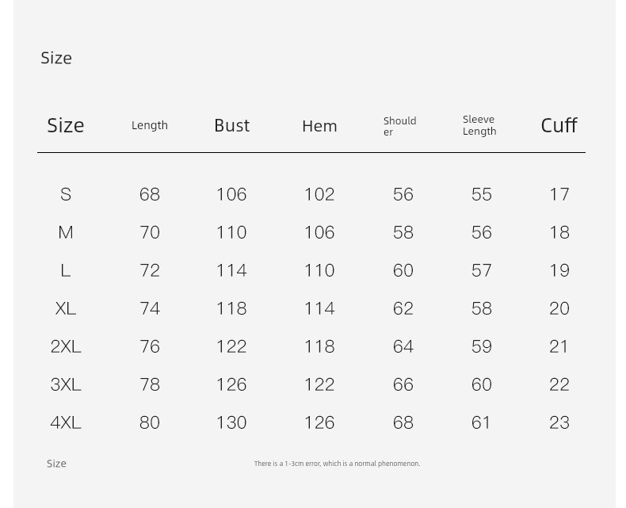Screen dimensions: 626x508
Task: Click the bust value 130
Action: click(231, 422)
